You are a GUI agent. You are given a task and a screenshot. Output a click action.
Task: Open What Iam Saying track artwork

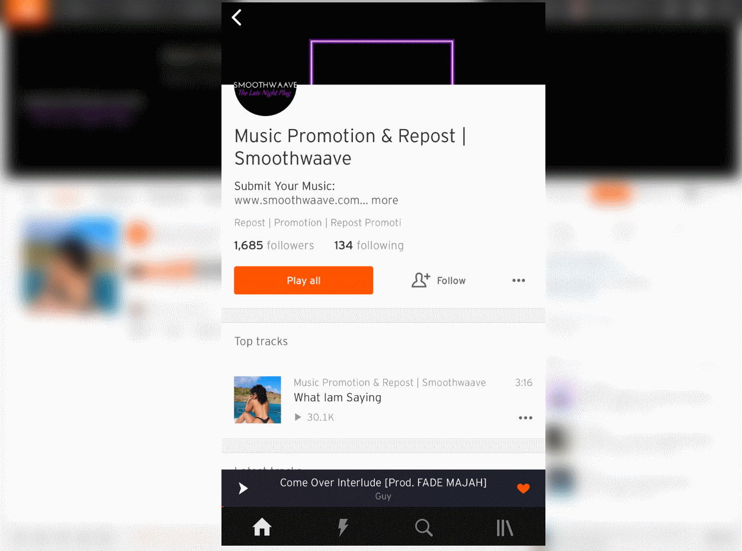tap(258, 400)
